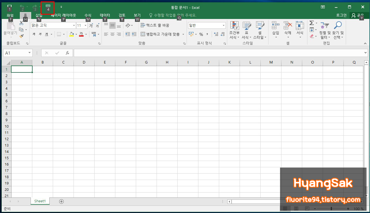Open the font name dropdown 맑은 고딕
Viewport: 370px width, 213px height.
coord(74,26)
